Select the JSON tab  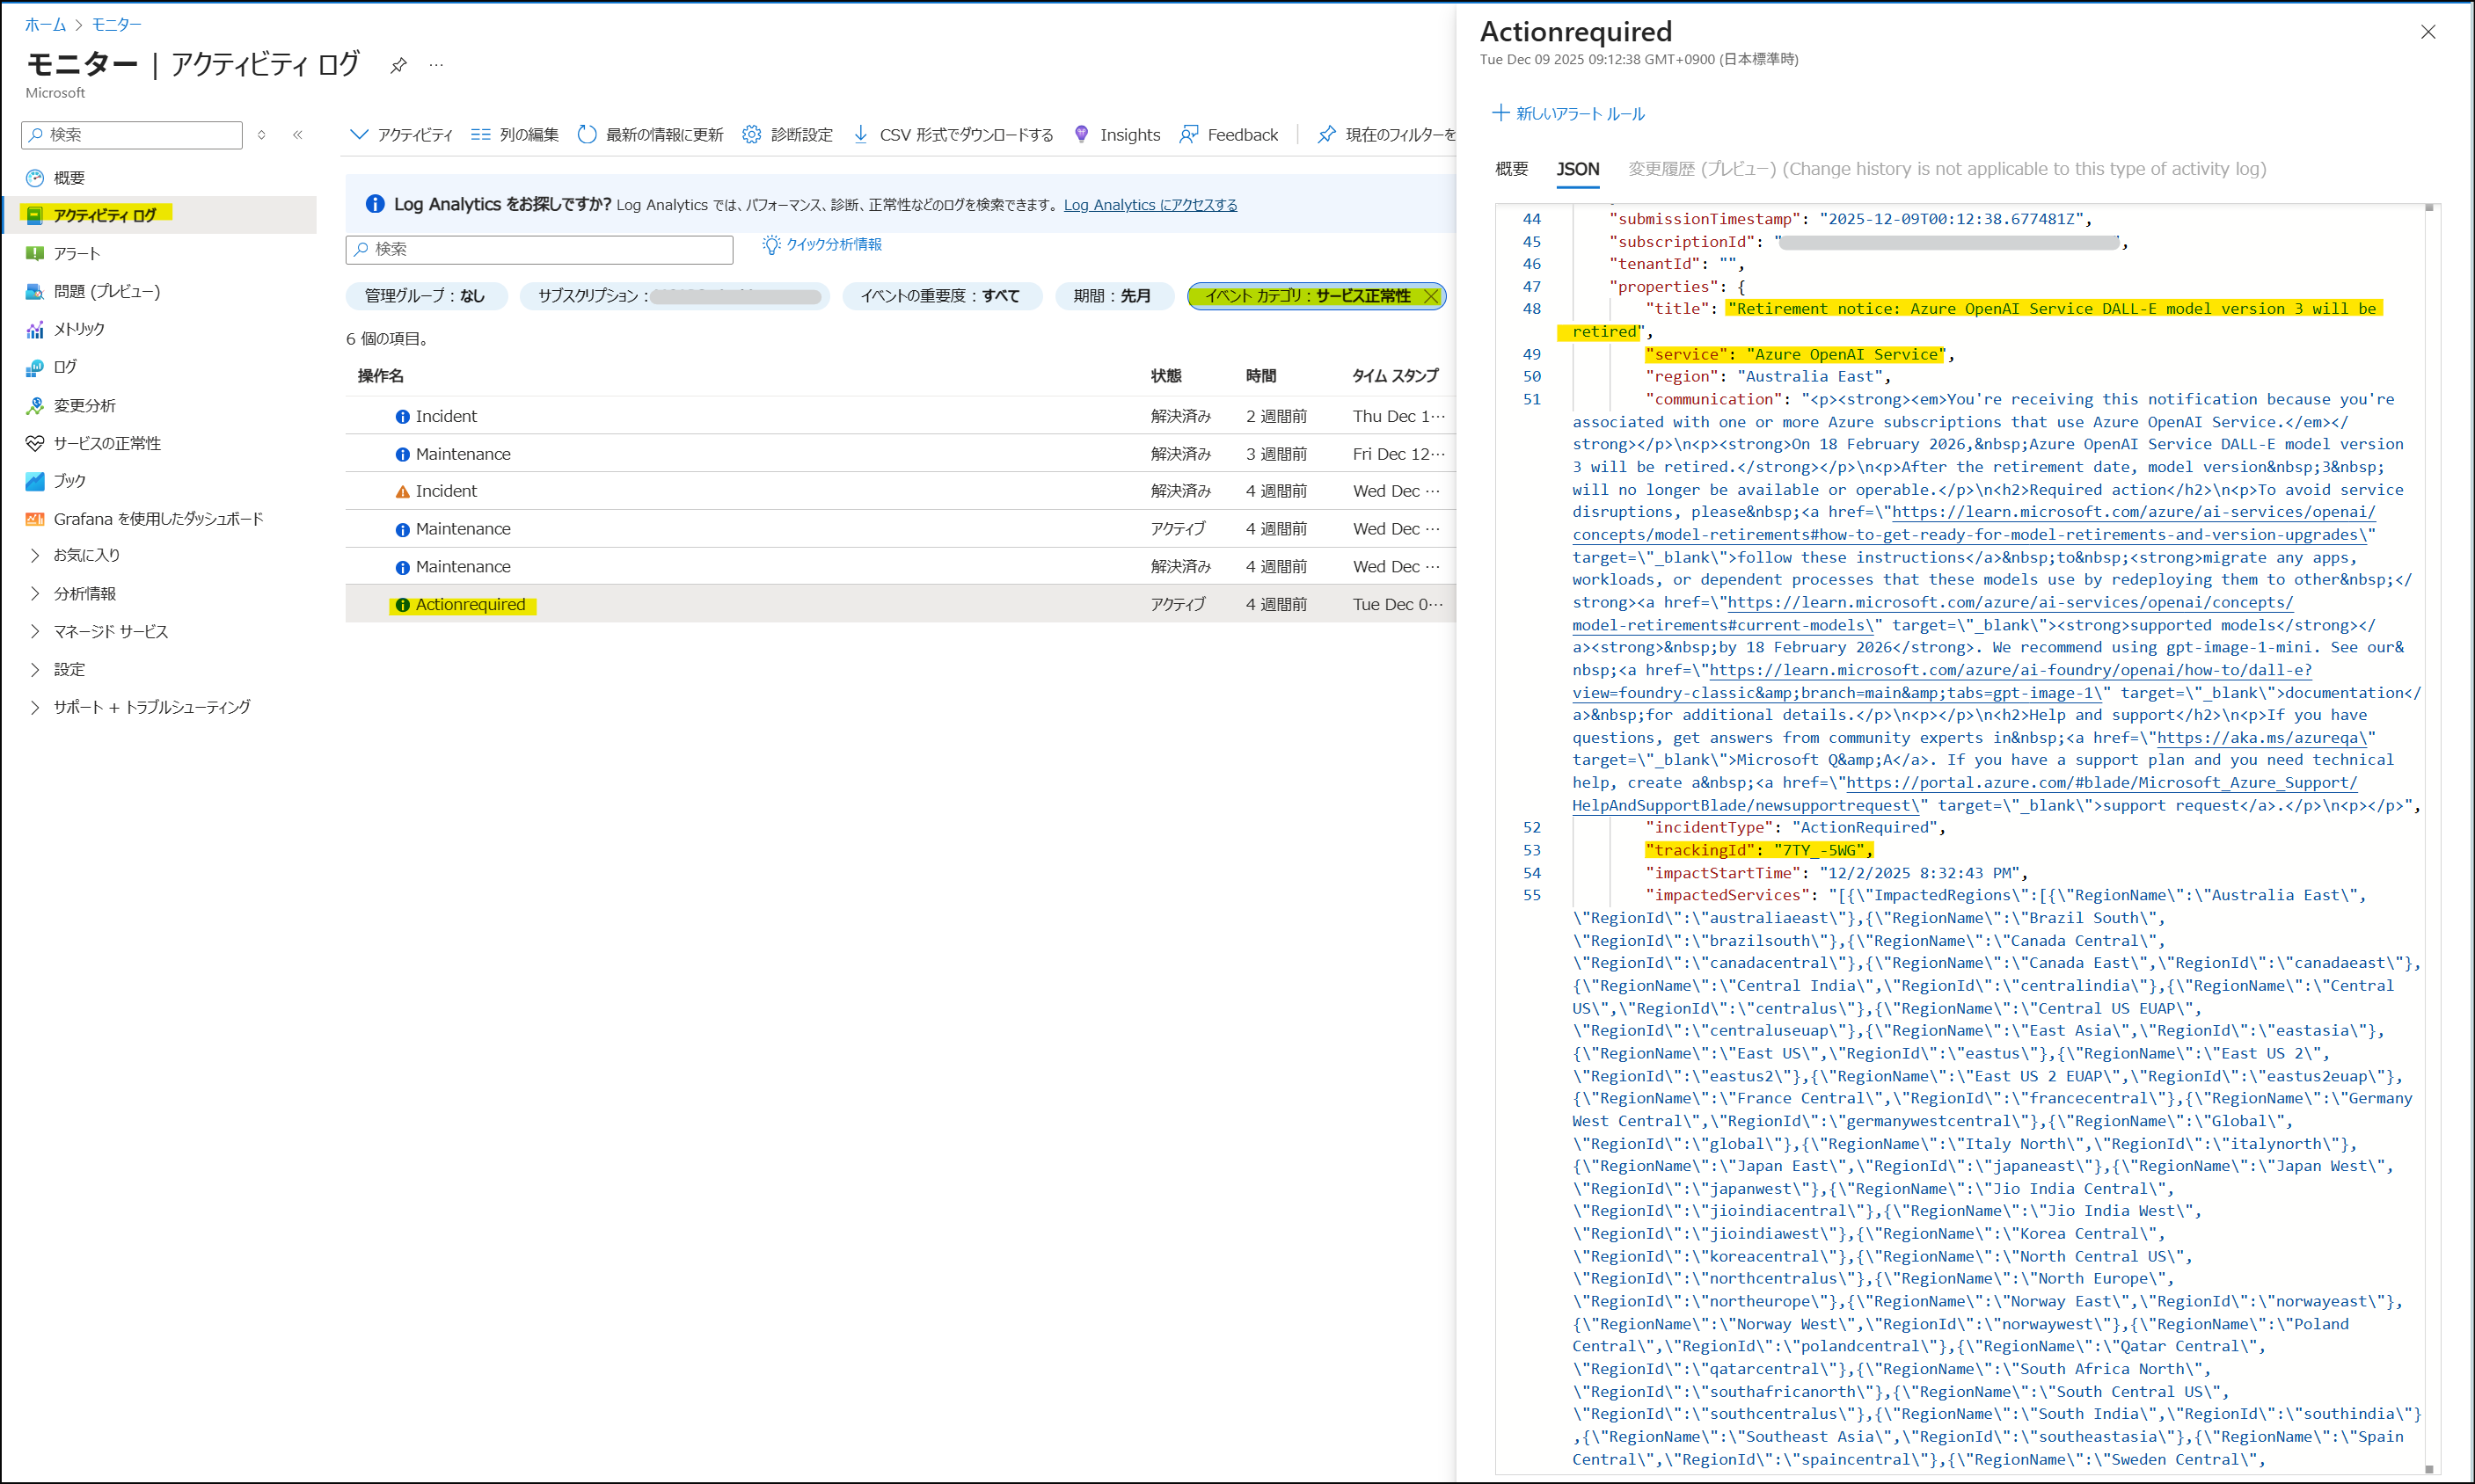(x=1578, y=169)
